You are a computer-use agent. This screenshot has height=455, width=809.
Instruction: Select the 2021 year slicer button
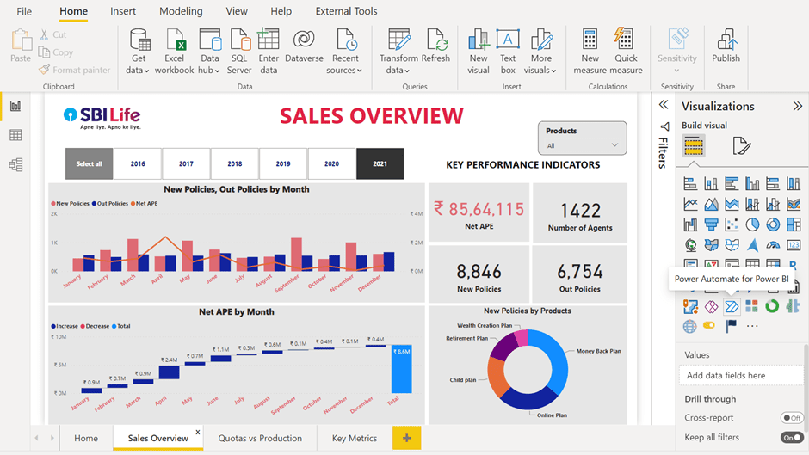pyautogui.click(x=380, y=164)
